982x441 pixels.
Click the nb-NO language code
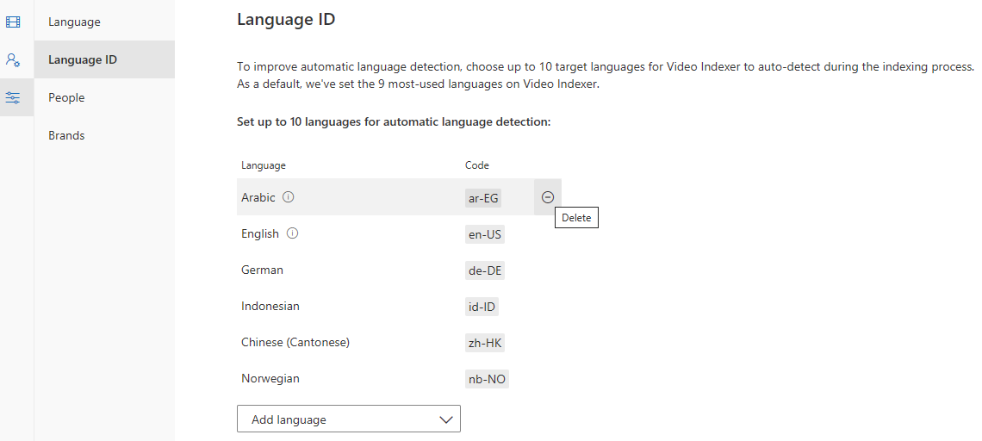pos(487,378)
